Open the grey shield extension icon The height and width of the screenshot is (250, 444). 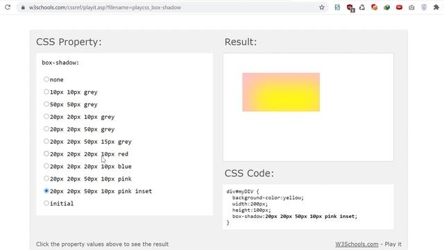click(x=424, y=8)
